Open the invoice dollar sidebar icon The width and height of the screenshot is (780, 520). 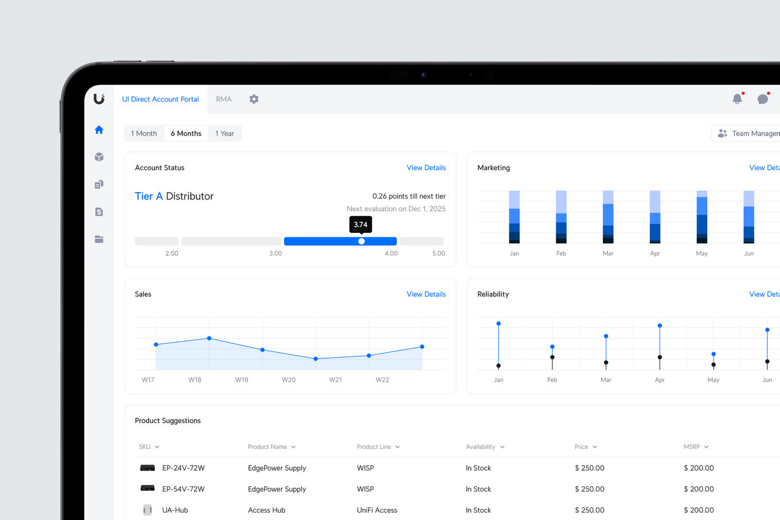tap(99, 212)
